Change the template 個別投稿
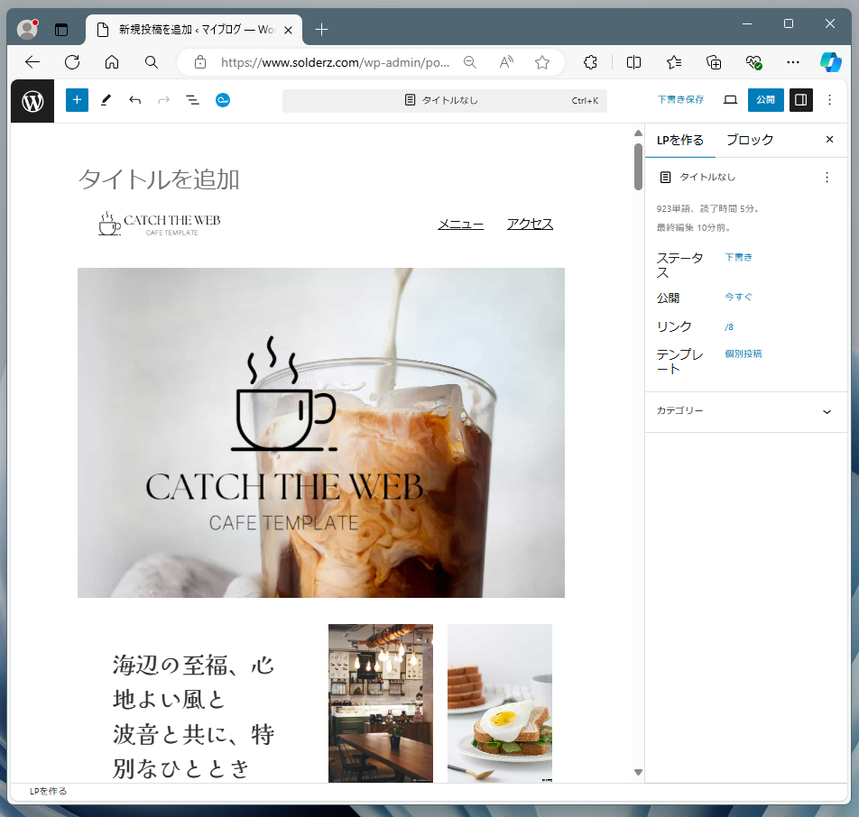Screen dimensions: 859x817 coord(743,353)
